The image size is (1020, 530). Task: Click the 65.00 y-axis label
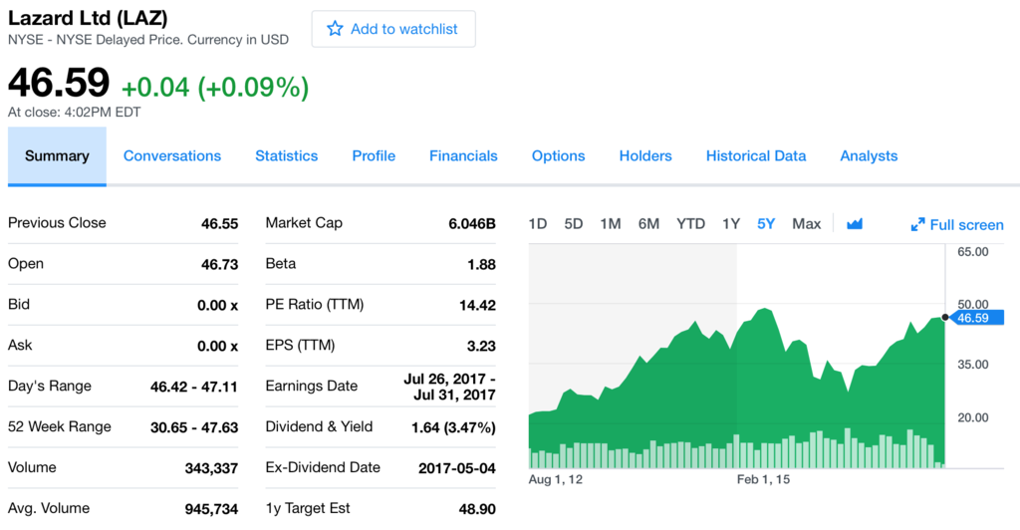(972, 252)
